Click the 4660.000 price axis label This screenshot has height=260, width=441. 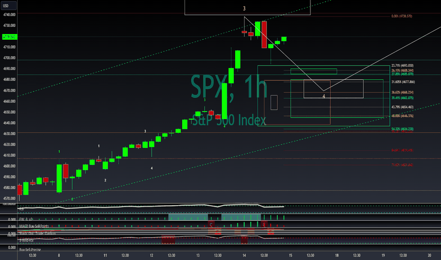pos(9,101)
